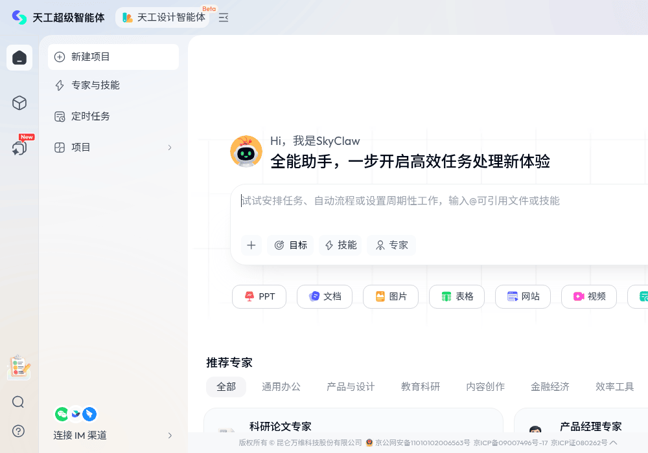Open the chat icon marked New
Viewport: 648px width, 453px height.
[19, 148]
